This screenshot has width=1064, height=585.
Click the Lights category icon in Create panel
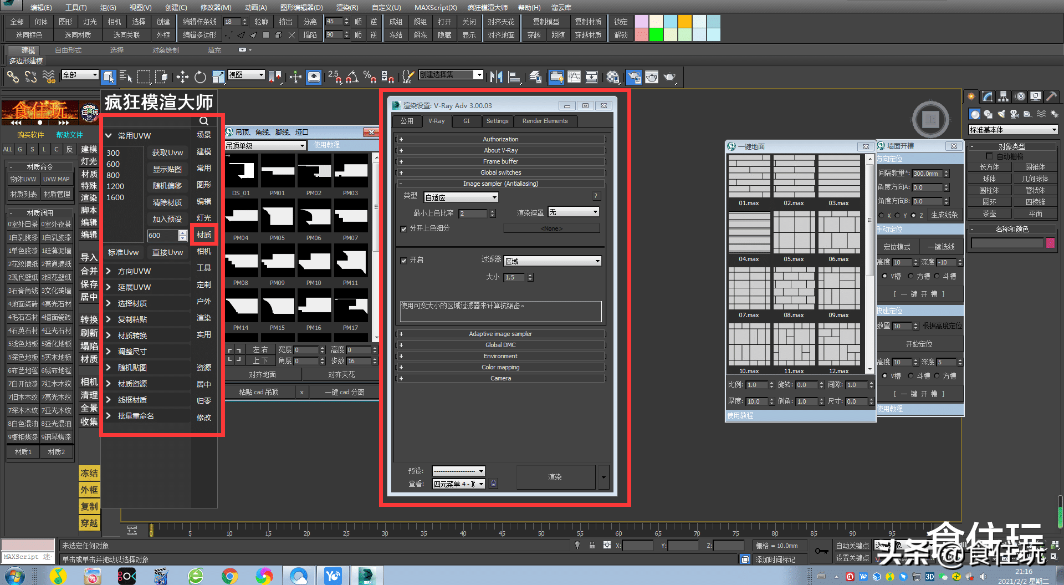click(1001, 114)
